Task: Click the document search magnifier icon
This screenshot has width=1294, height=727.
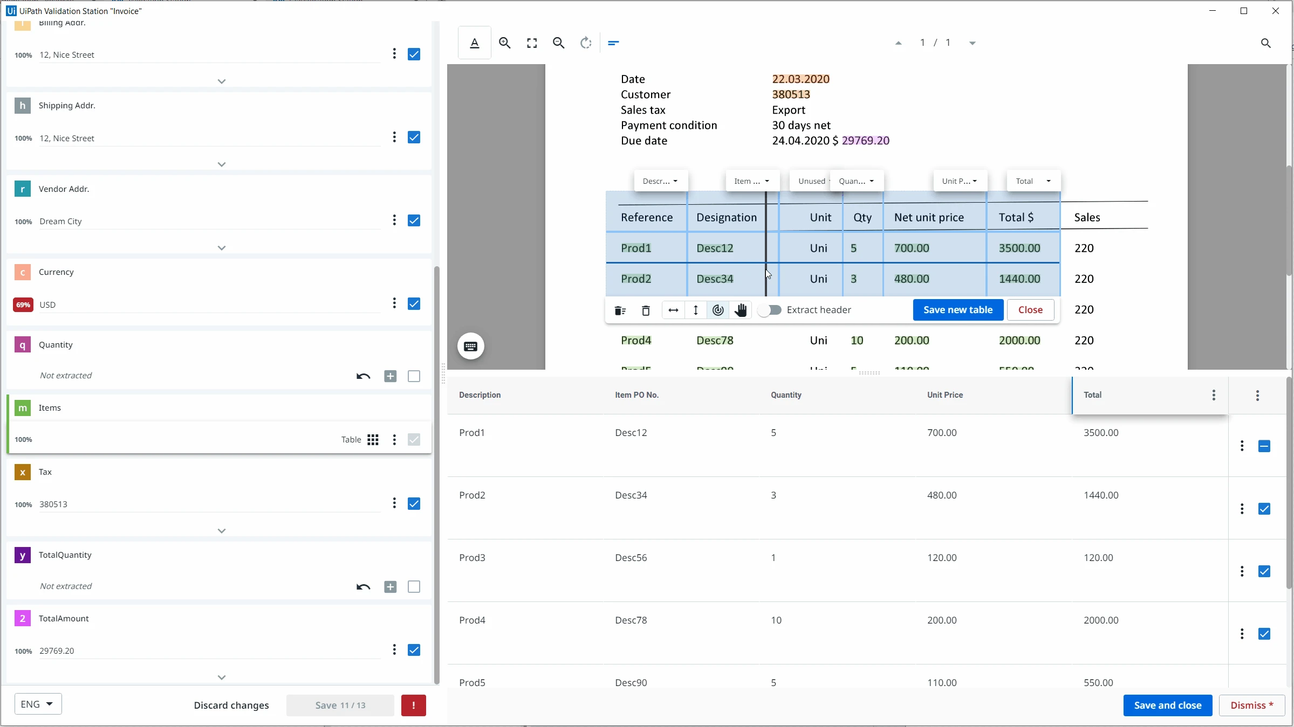Action: point(1265,43)
